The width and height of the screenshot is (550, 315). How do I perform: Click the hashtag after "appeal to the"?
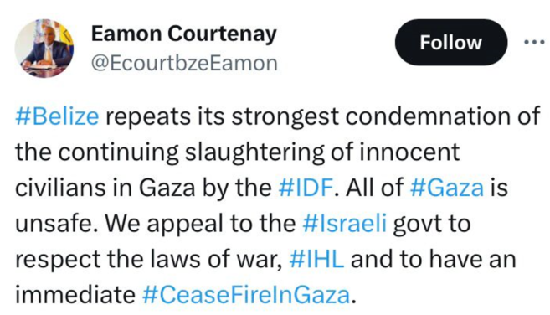[344, 223]
